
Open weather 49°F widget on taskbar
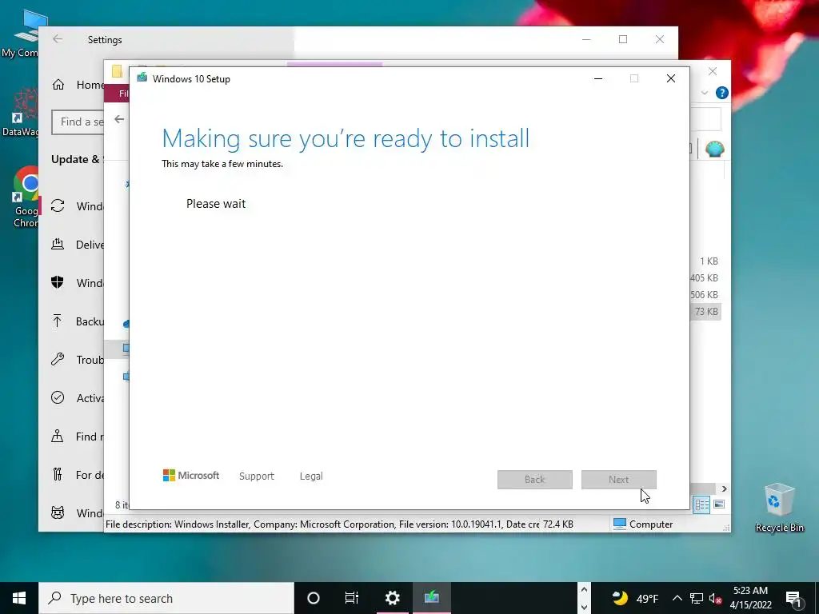click(x=635, y=598)
